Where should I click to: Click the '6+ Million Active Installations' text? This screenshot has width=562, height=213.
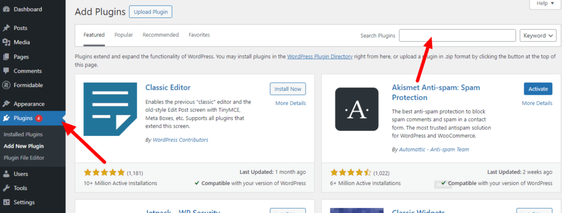pos(366,183)
